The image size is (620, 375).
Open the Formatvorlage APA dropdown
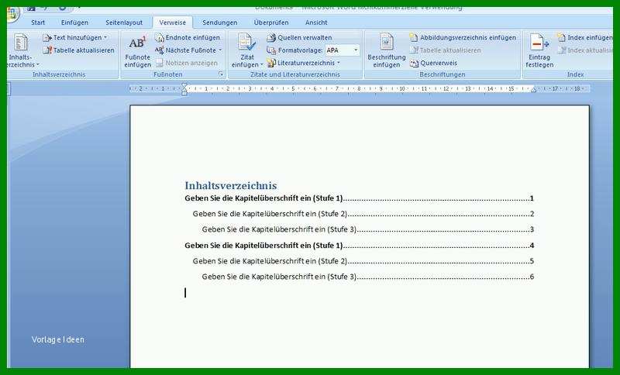(x=356, y=50)
